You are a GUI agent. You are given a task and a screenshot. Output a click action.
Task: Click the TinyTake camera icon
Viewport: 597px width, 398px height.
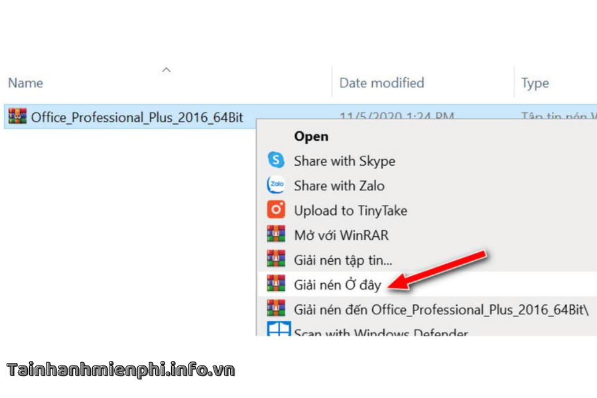coord(275,210)
